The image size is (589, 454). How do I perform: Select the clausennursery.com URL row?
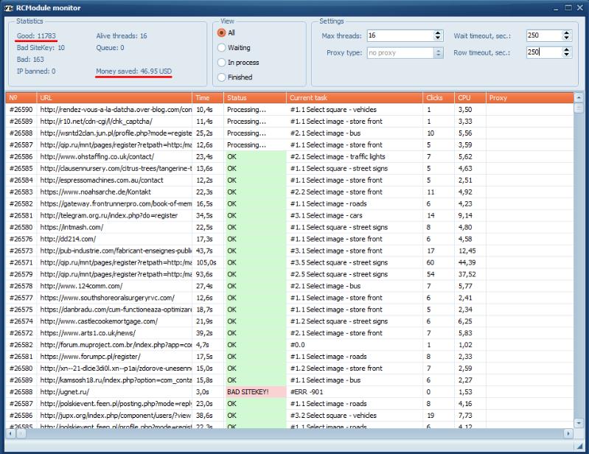tap(116, 168)
